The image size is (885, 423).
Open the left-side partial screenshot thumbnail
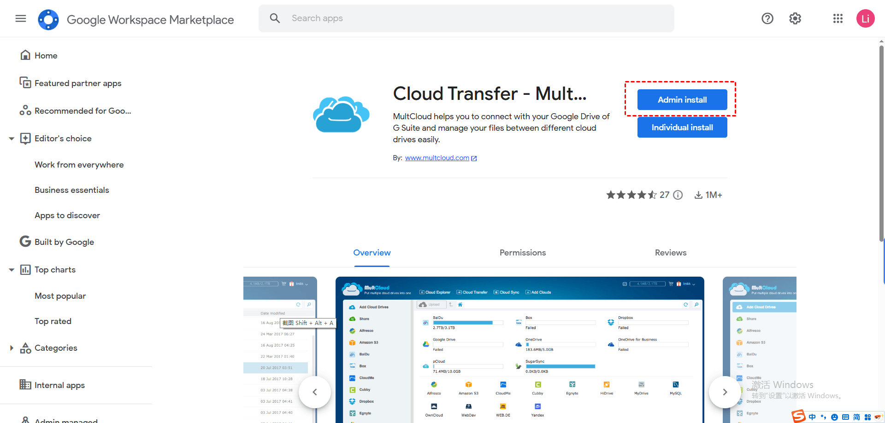(280, 350)
